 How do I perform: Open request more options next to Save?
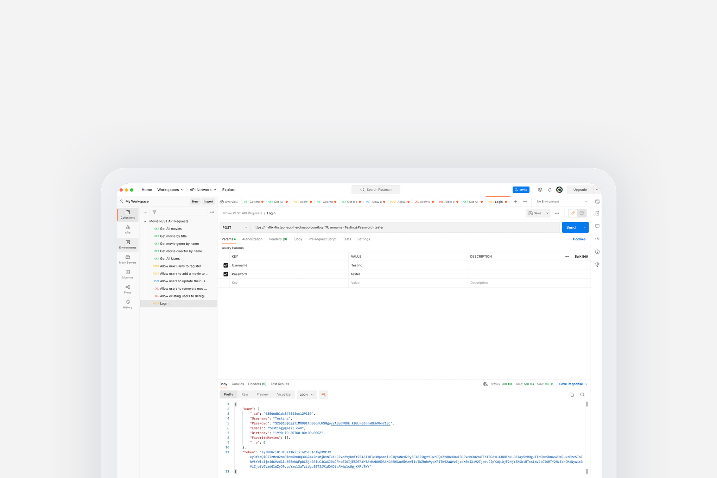557,213
